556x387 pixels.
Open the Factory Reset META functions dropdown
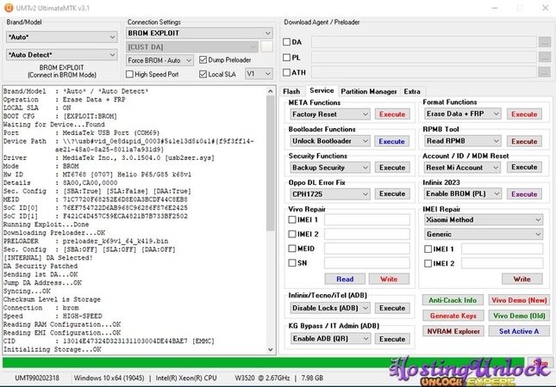pos(330,114)
